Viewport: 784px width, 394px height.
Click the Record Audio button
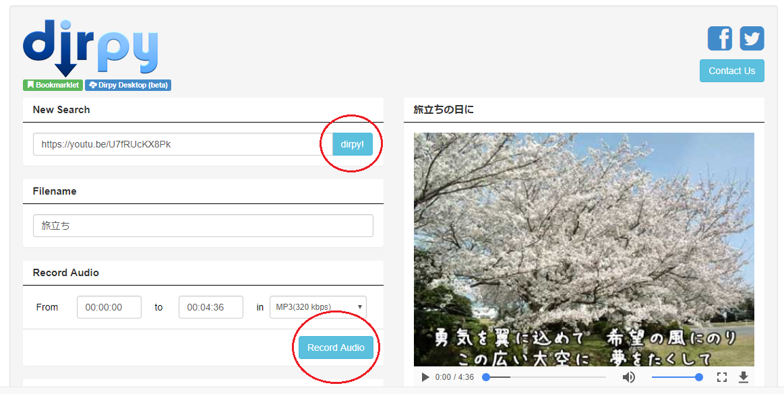(x=336, y=348)
